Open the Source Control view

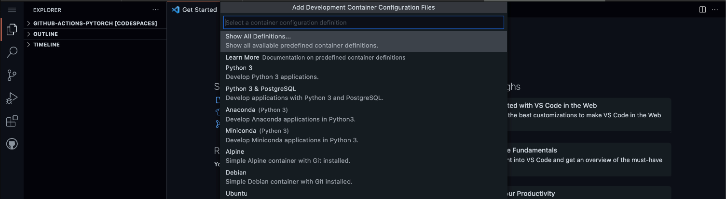point(12,75)
